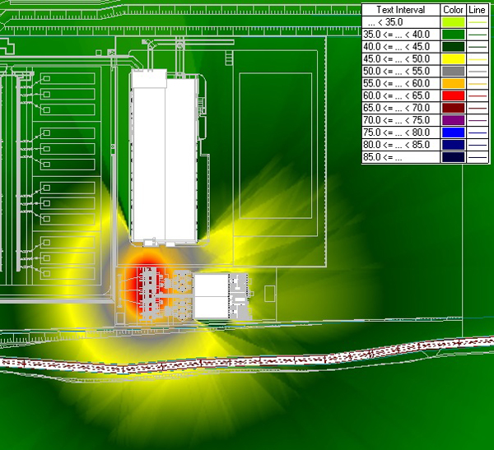Viewport: 494px width, 450px height.
Task: Click the 'Line' column header
Action: coord(477,10)
